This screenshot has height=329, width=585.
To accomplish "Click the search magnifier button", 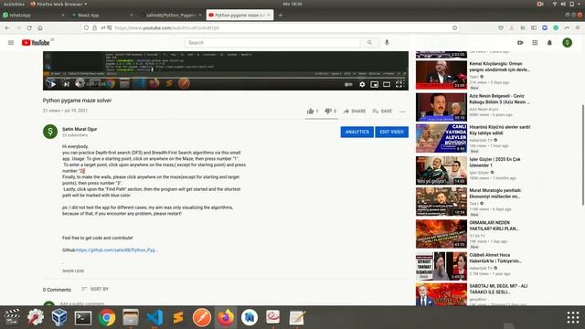I will [x=369, y=43].
